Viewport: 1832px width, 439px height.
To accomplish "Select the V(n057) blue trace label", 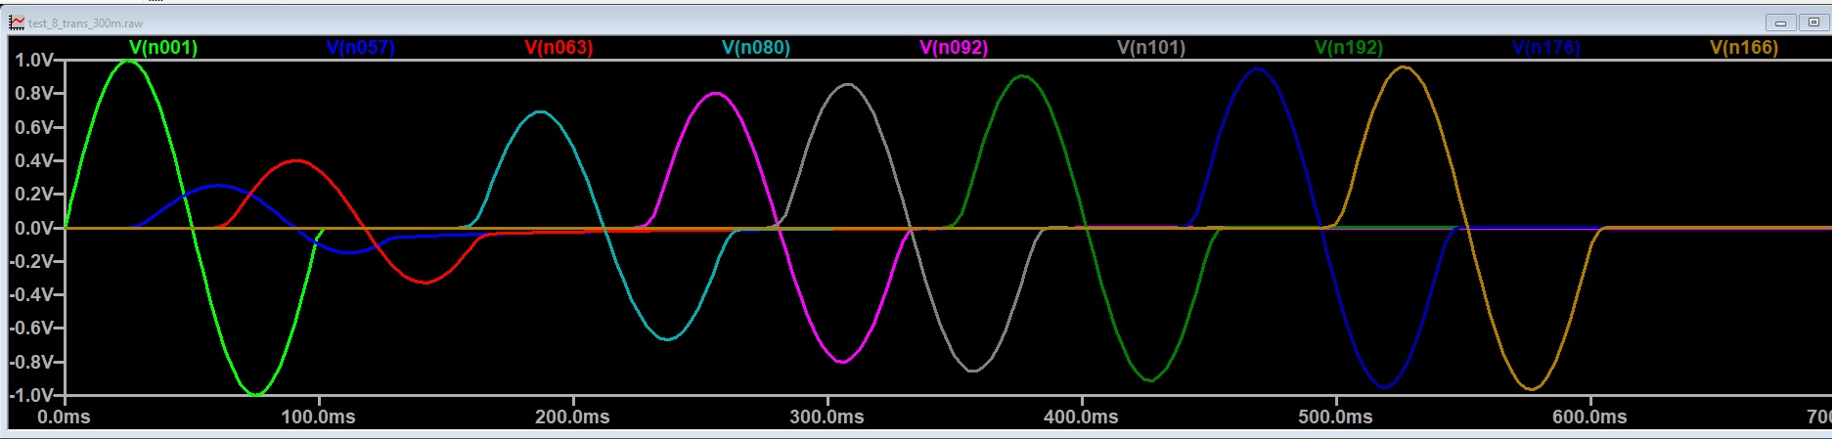I will (x=361, y=47).
